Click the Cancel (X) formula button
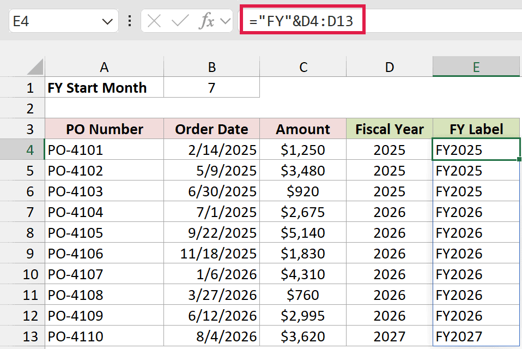This screenshot has height=349, width=522. coord(154,21)
